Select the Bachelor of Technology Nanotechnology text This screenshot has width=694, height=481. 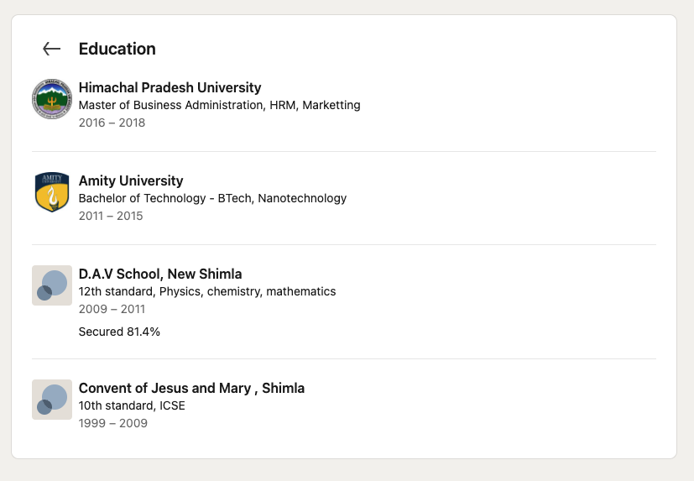[212, 198]
